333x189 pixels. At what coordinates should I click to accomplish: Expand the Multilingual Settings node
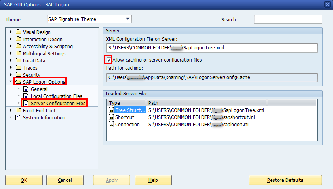pos(11,53)
